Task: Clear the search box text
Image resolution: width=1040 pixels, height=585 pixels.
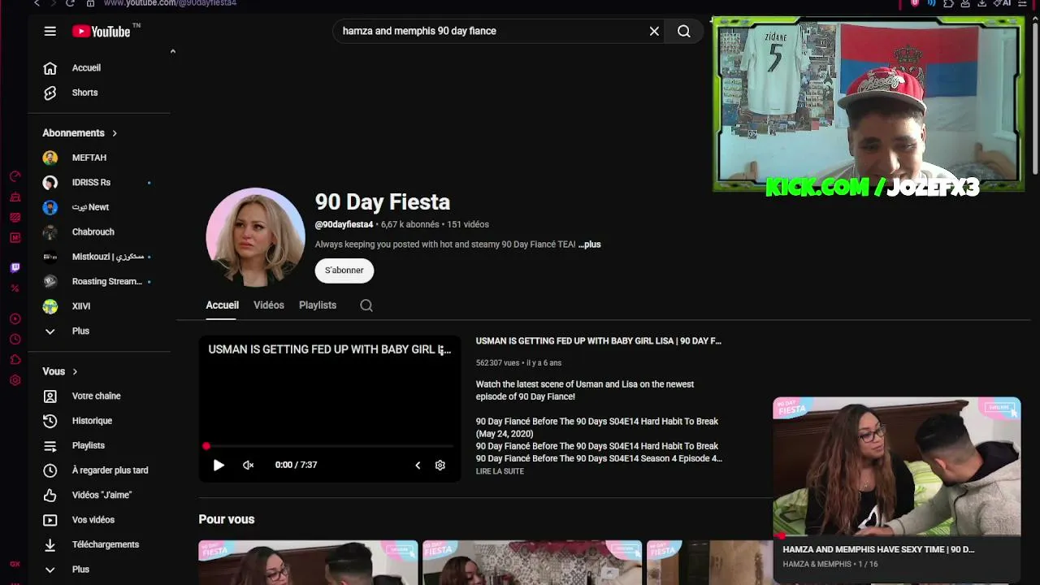Action: pos(654,31)
